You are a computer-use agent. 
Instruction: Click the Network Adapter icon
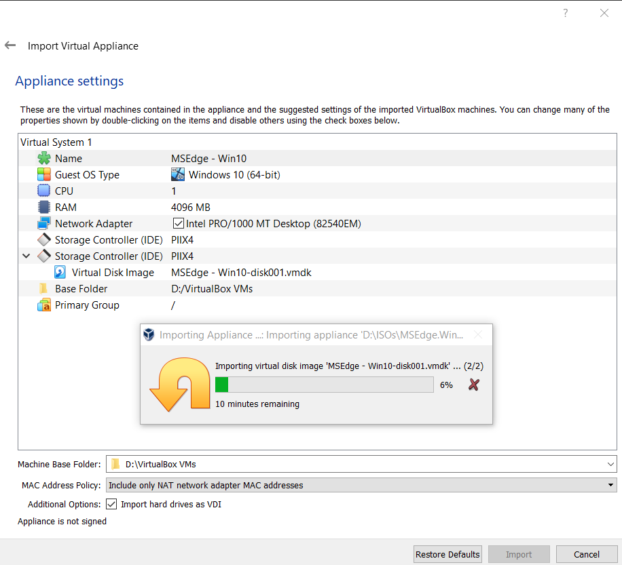click(x=44, y=224)
